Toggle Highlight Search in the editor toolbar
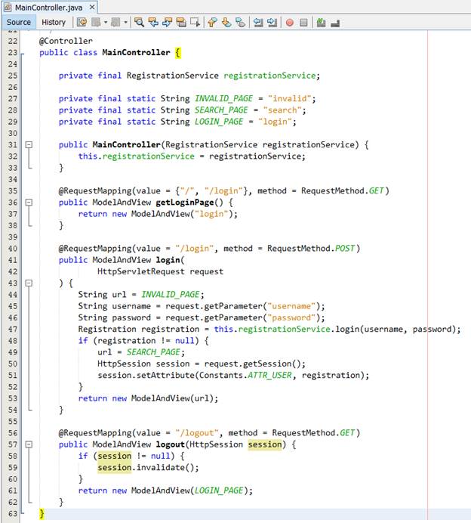This screenshot has width=471, height=523. click(x=181, y=23)
